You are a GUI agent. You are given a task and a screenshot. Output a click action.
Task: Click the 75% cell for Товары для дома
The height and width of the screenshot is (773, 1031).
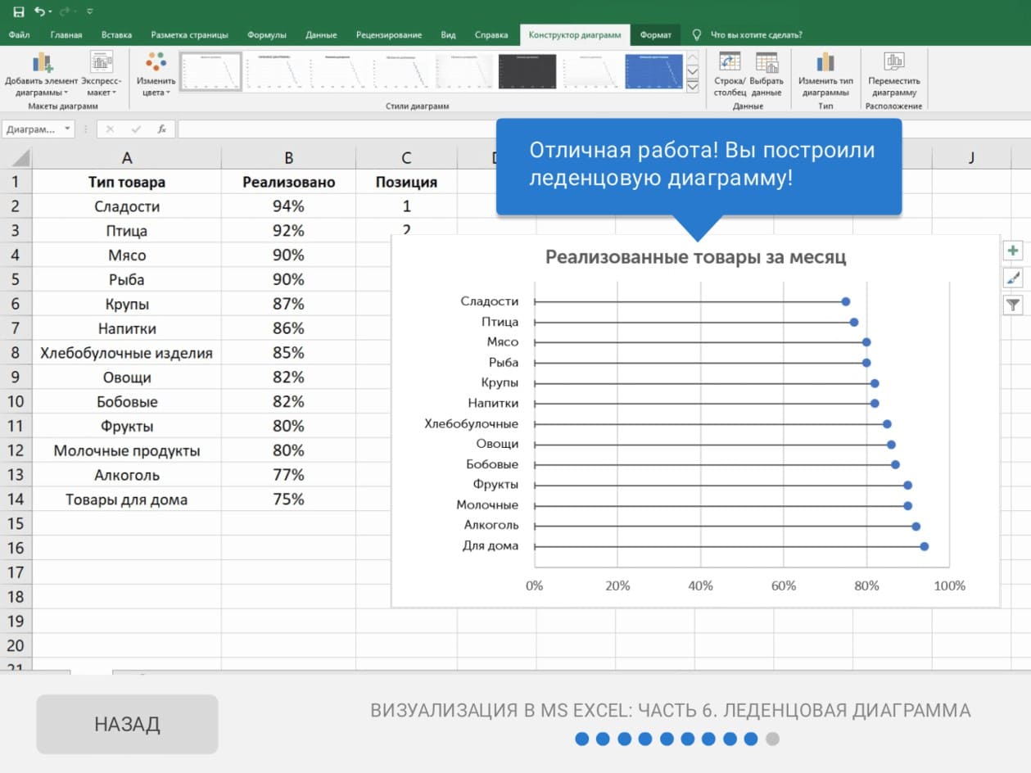pyautogui.click(x=288, y=500)
